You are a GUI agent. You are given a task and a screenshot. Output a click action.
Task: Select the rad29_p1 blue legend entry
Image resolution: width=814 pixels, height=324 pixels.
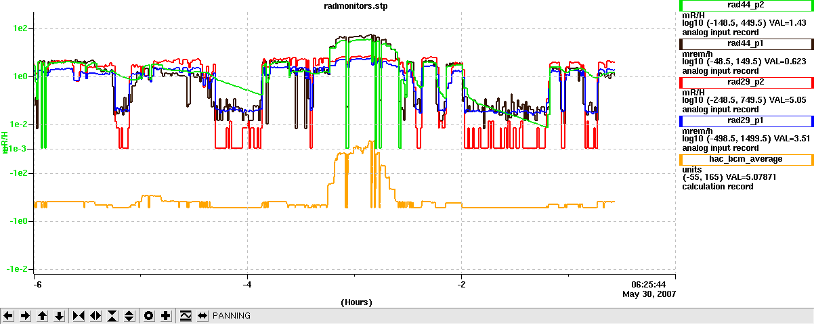click(746, 121)
